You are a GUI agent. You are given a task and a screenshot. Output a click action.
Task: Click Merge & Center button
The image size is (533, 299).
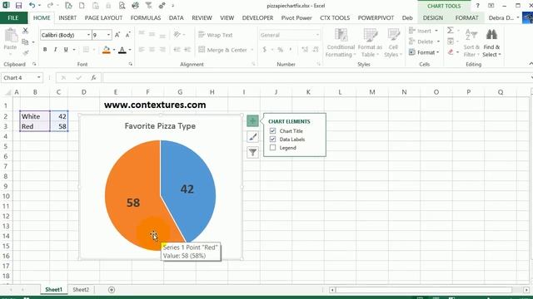226,50
